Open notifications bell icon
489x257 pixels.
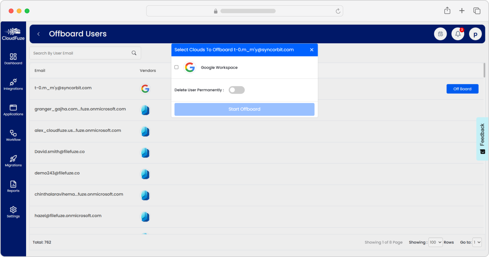(x=458, y=34)
